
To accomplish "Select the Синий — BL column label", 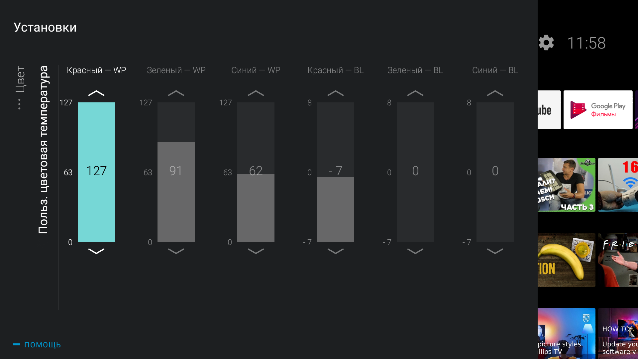I will tap(495, 70).
